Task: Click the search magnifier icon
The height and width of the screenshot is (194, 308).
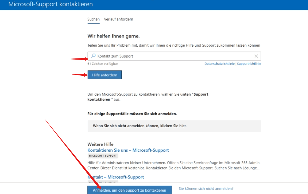Action: 93,56
